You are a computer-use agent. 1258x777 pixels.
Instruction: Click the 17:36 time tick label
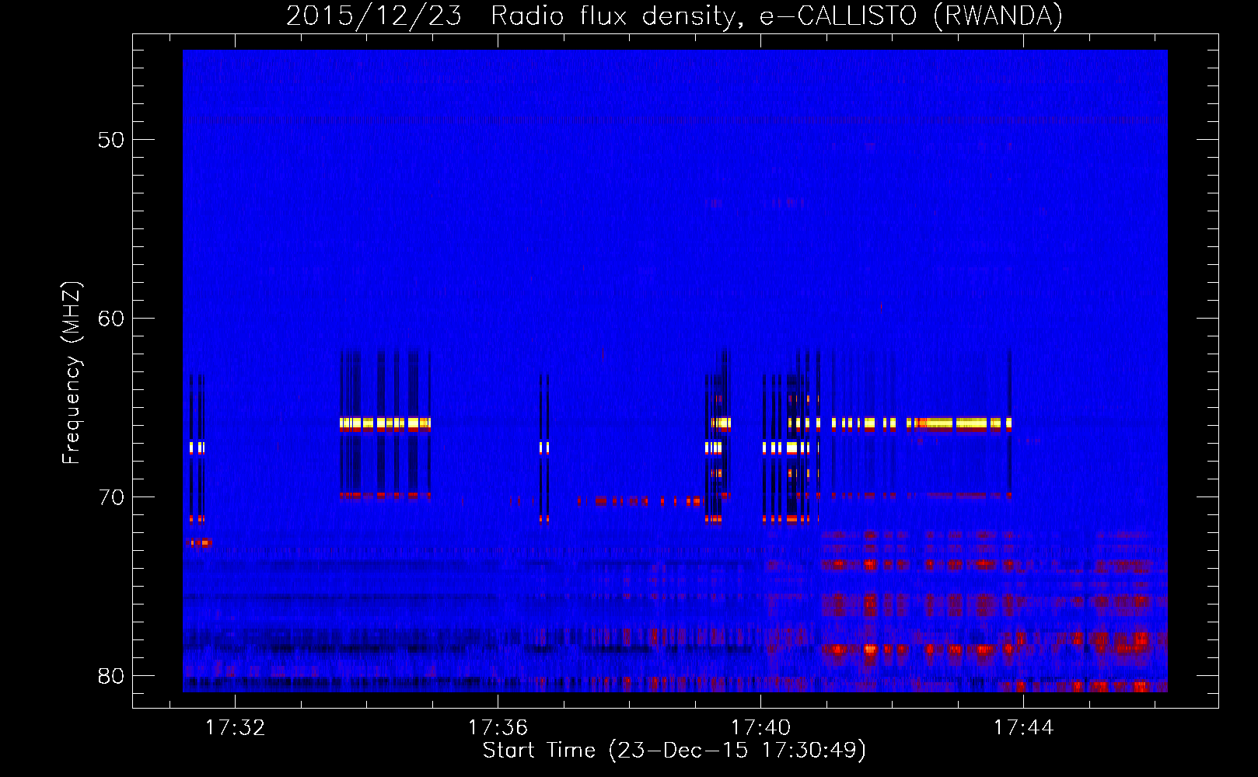pos(498,727)
